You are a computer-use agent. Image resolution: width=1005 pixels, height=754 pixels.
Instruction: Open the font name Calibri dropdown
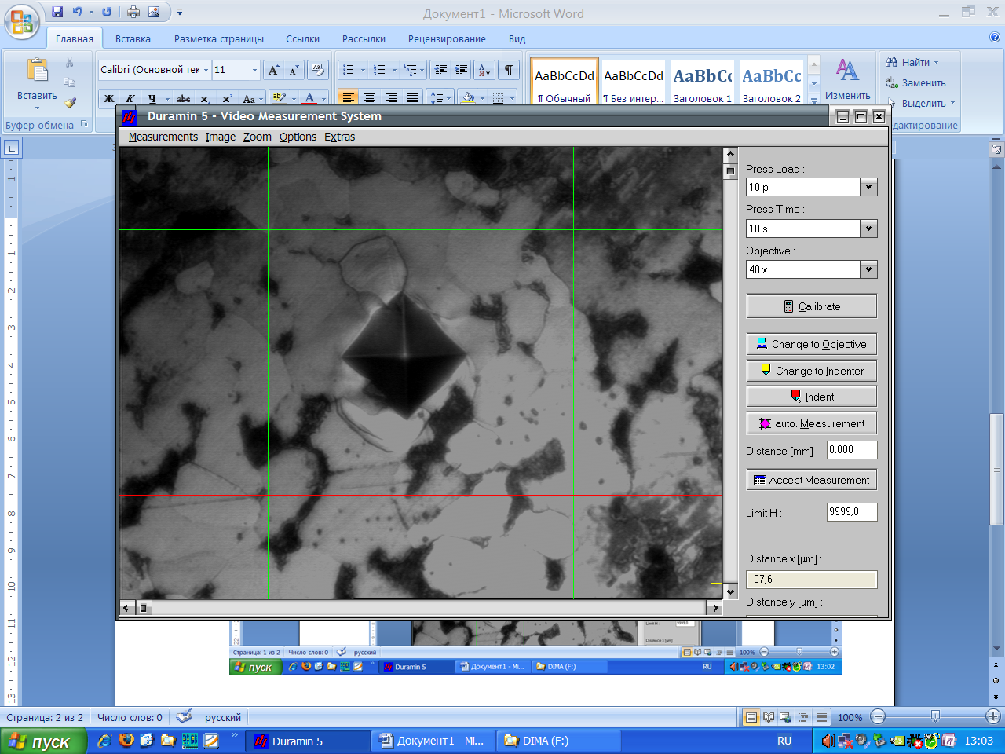coord(206,70)
